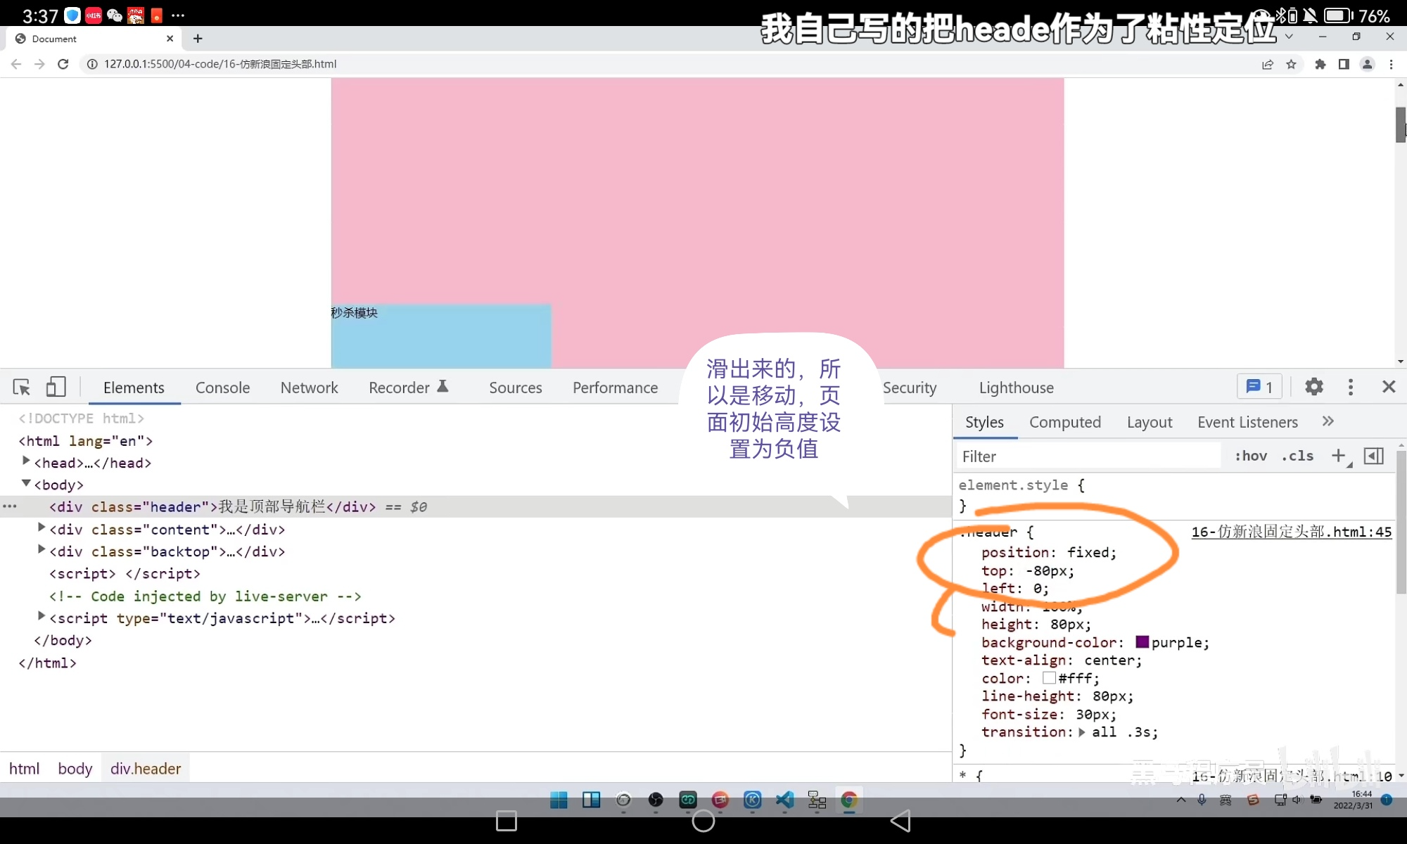
Task: Click the bookmark star in address bar
Action: point(1292,64)
